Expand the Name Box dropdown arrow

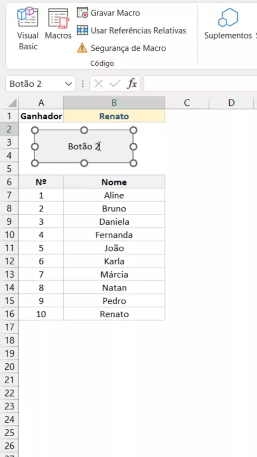coord(69,84)
